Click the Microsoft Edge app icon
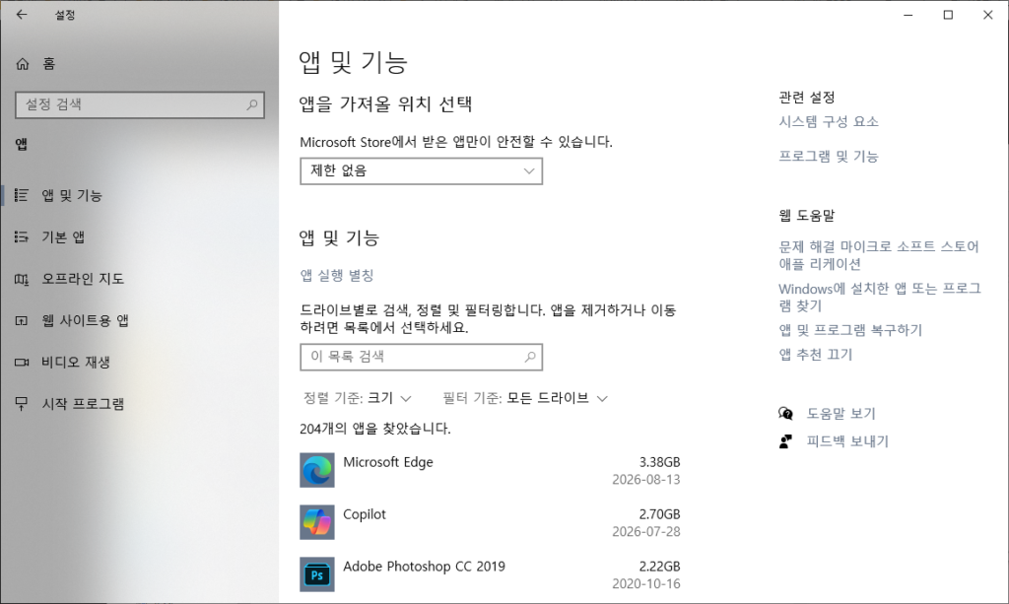 pos(316,470)
